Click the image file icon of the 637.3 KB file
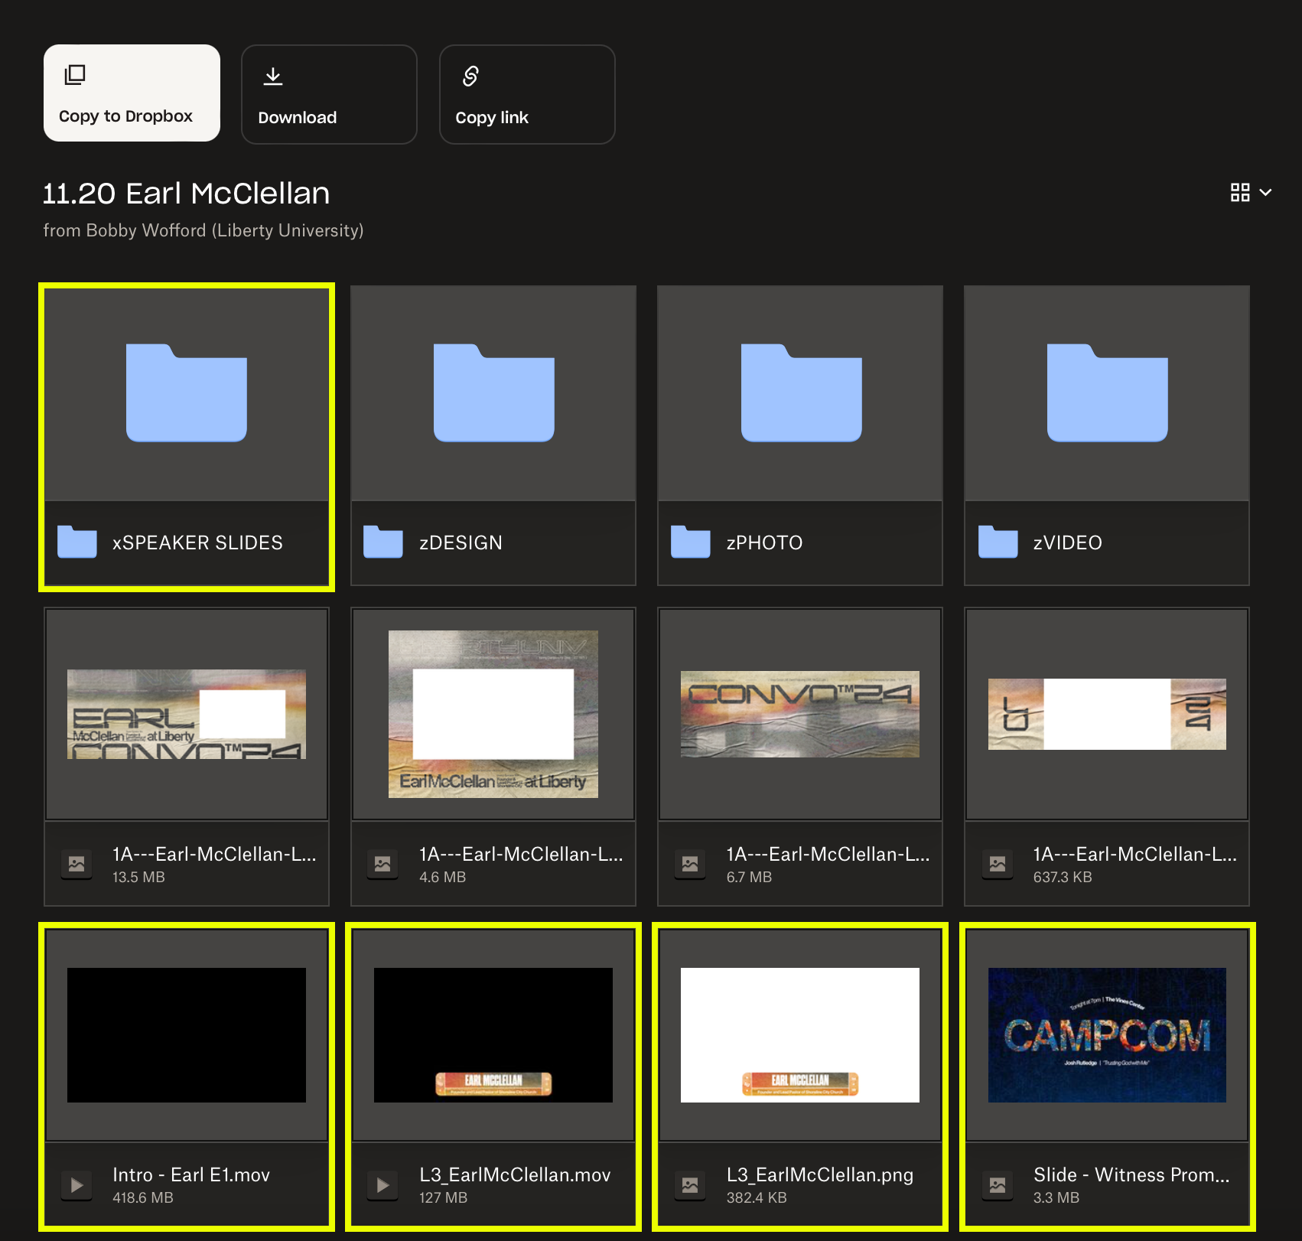The image size is (1302, 1241). click(998, 865)
